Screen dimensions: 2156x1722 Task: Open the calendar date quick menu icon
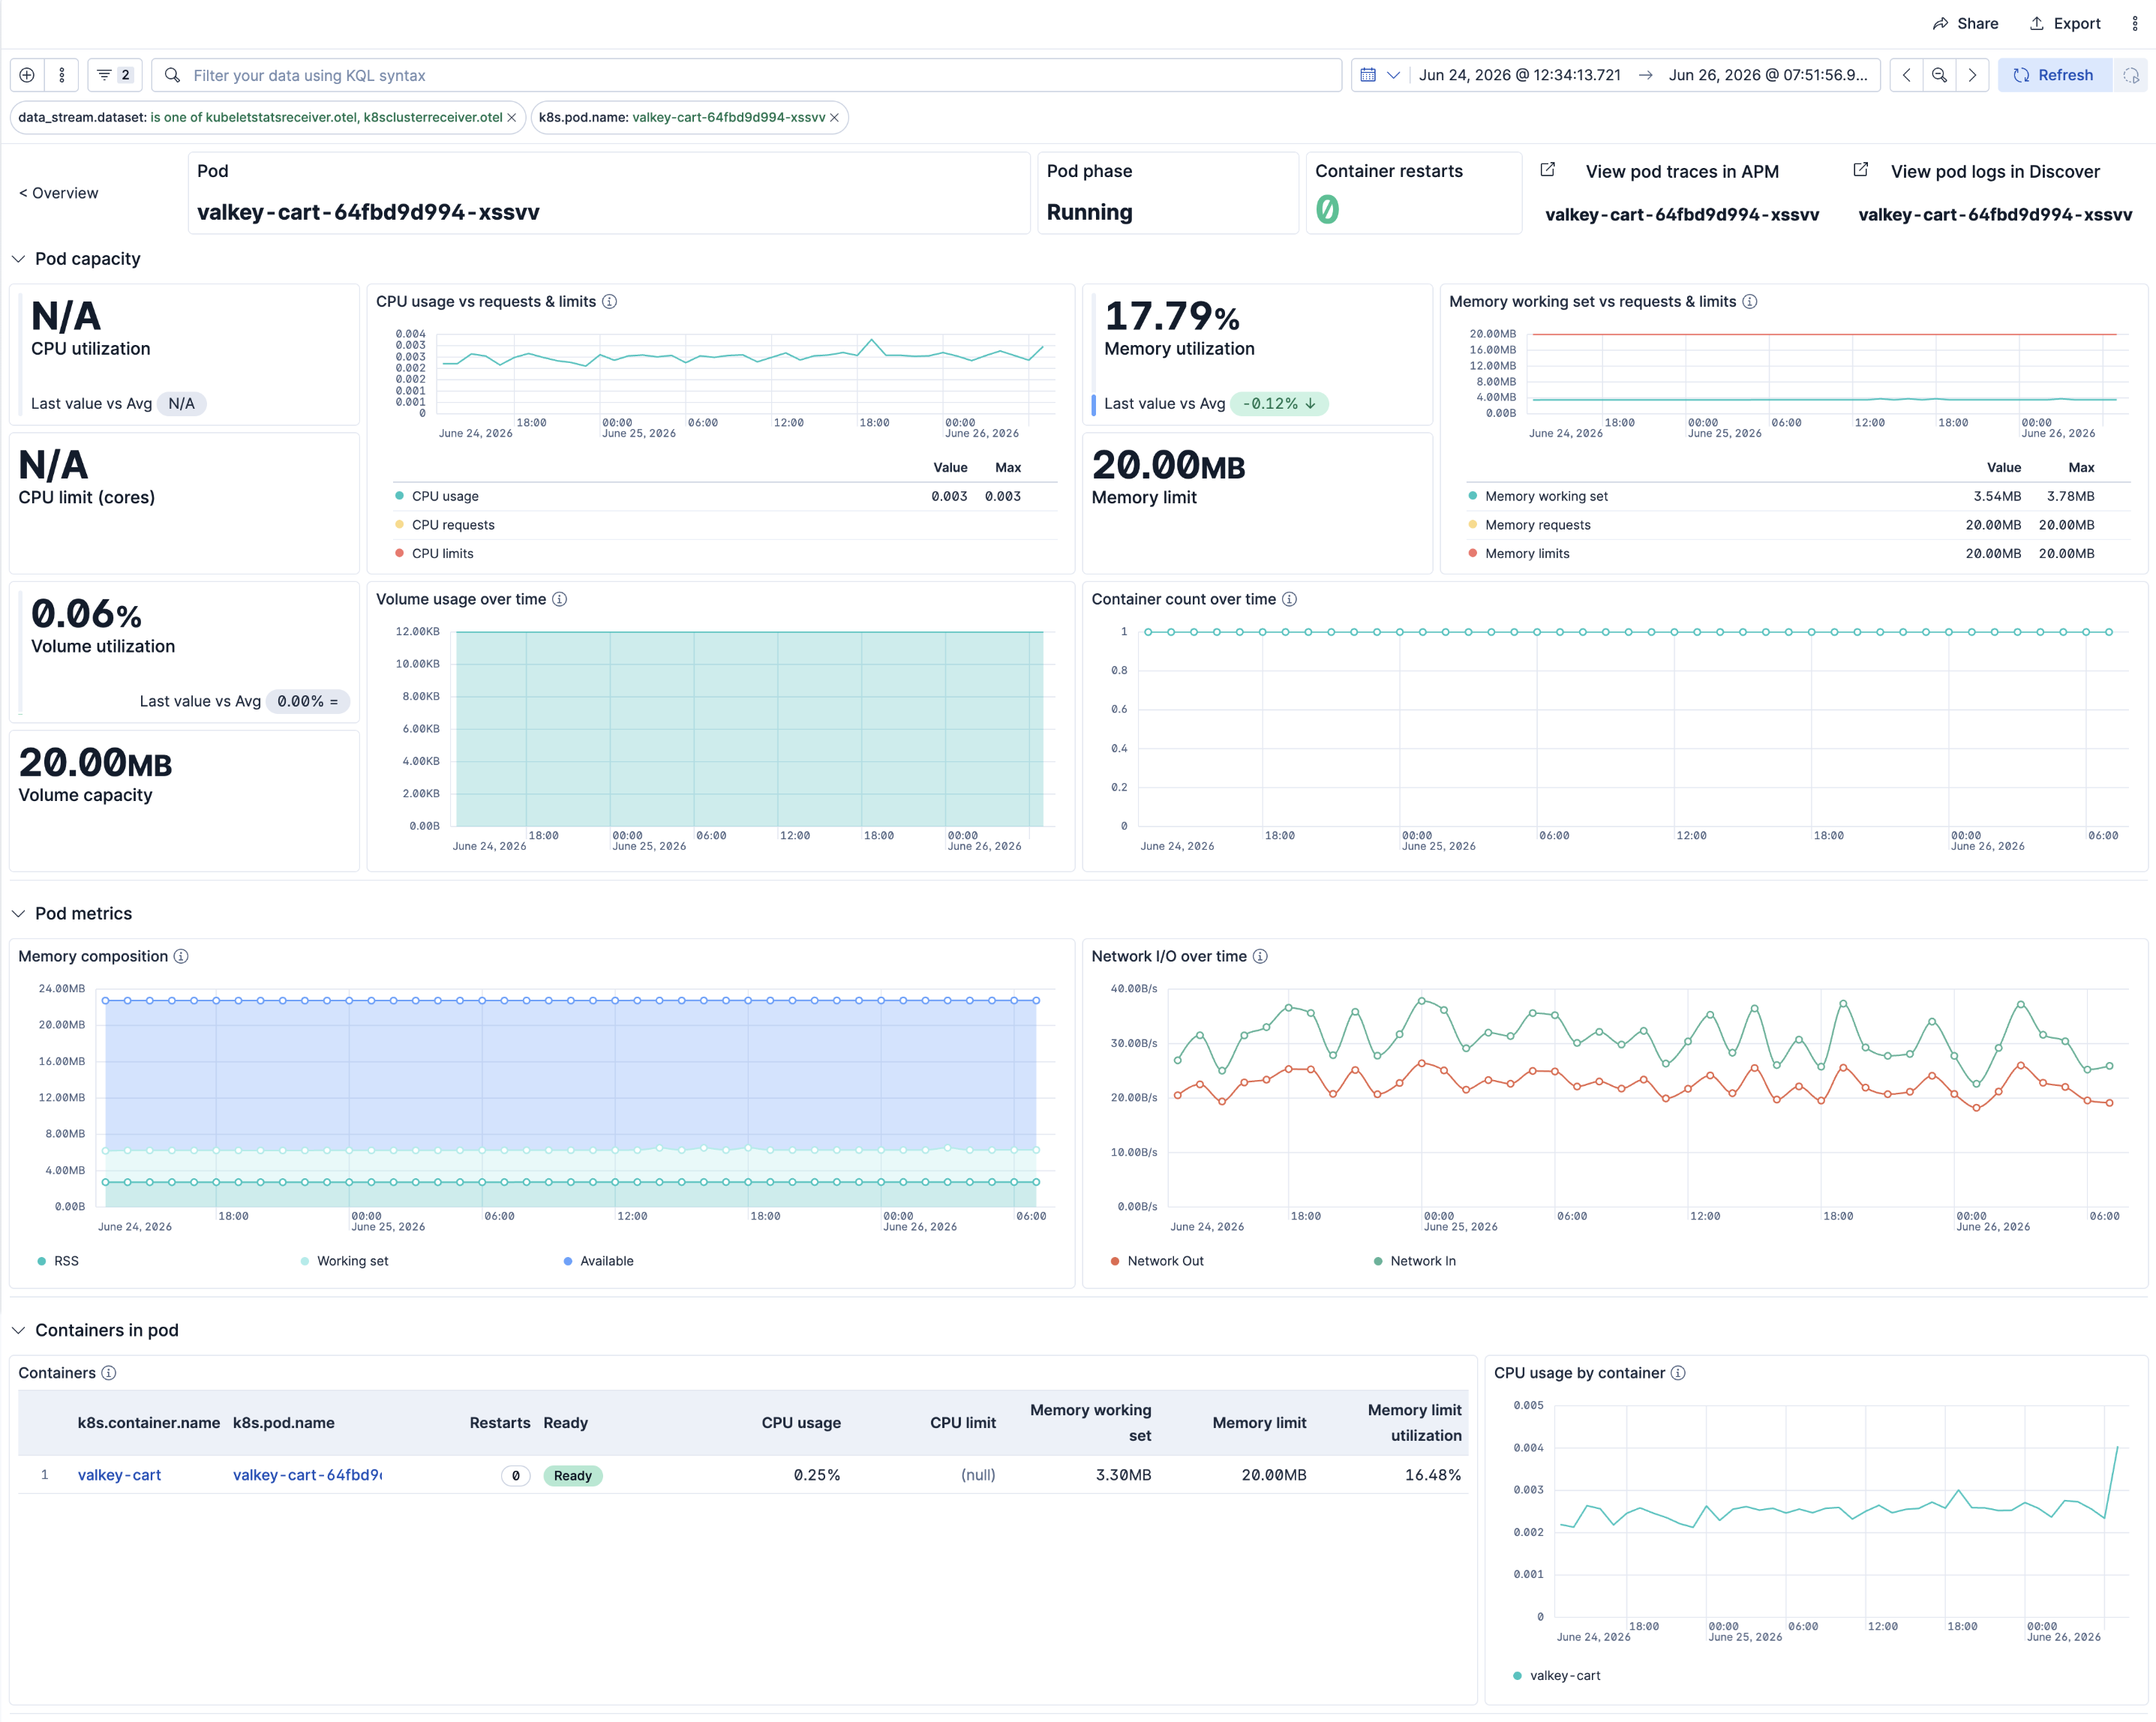point(1368,75)
